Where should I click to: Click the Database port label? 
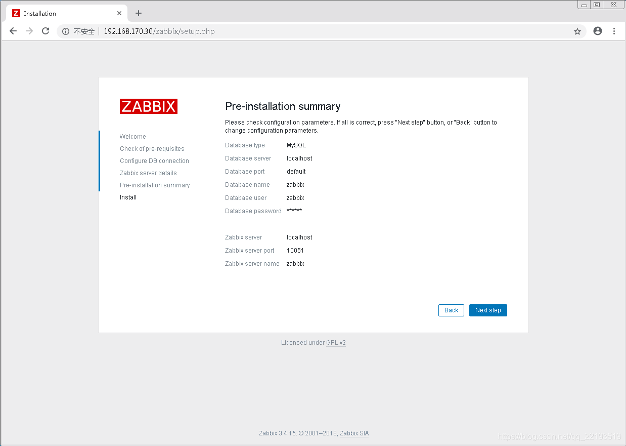pos(245,172)
